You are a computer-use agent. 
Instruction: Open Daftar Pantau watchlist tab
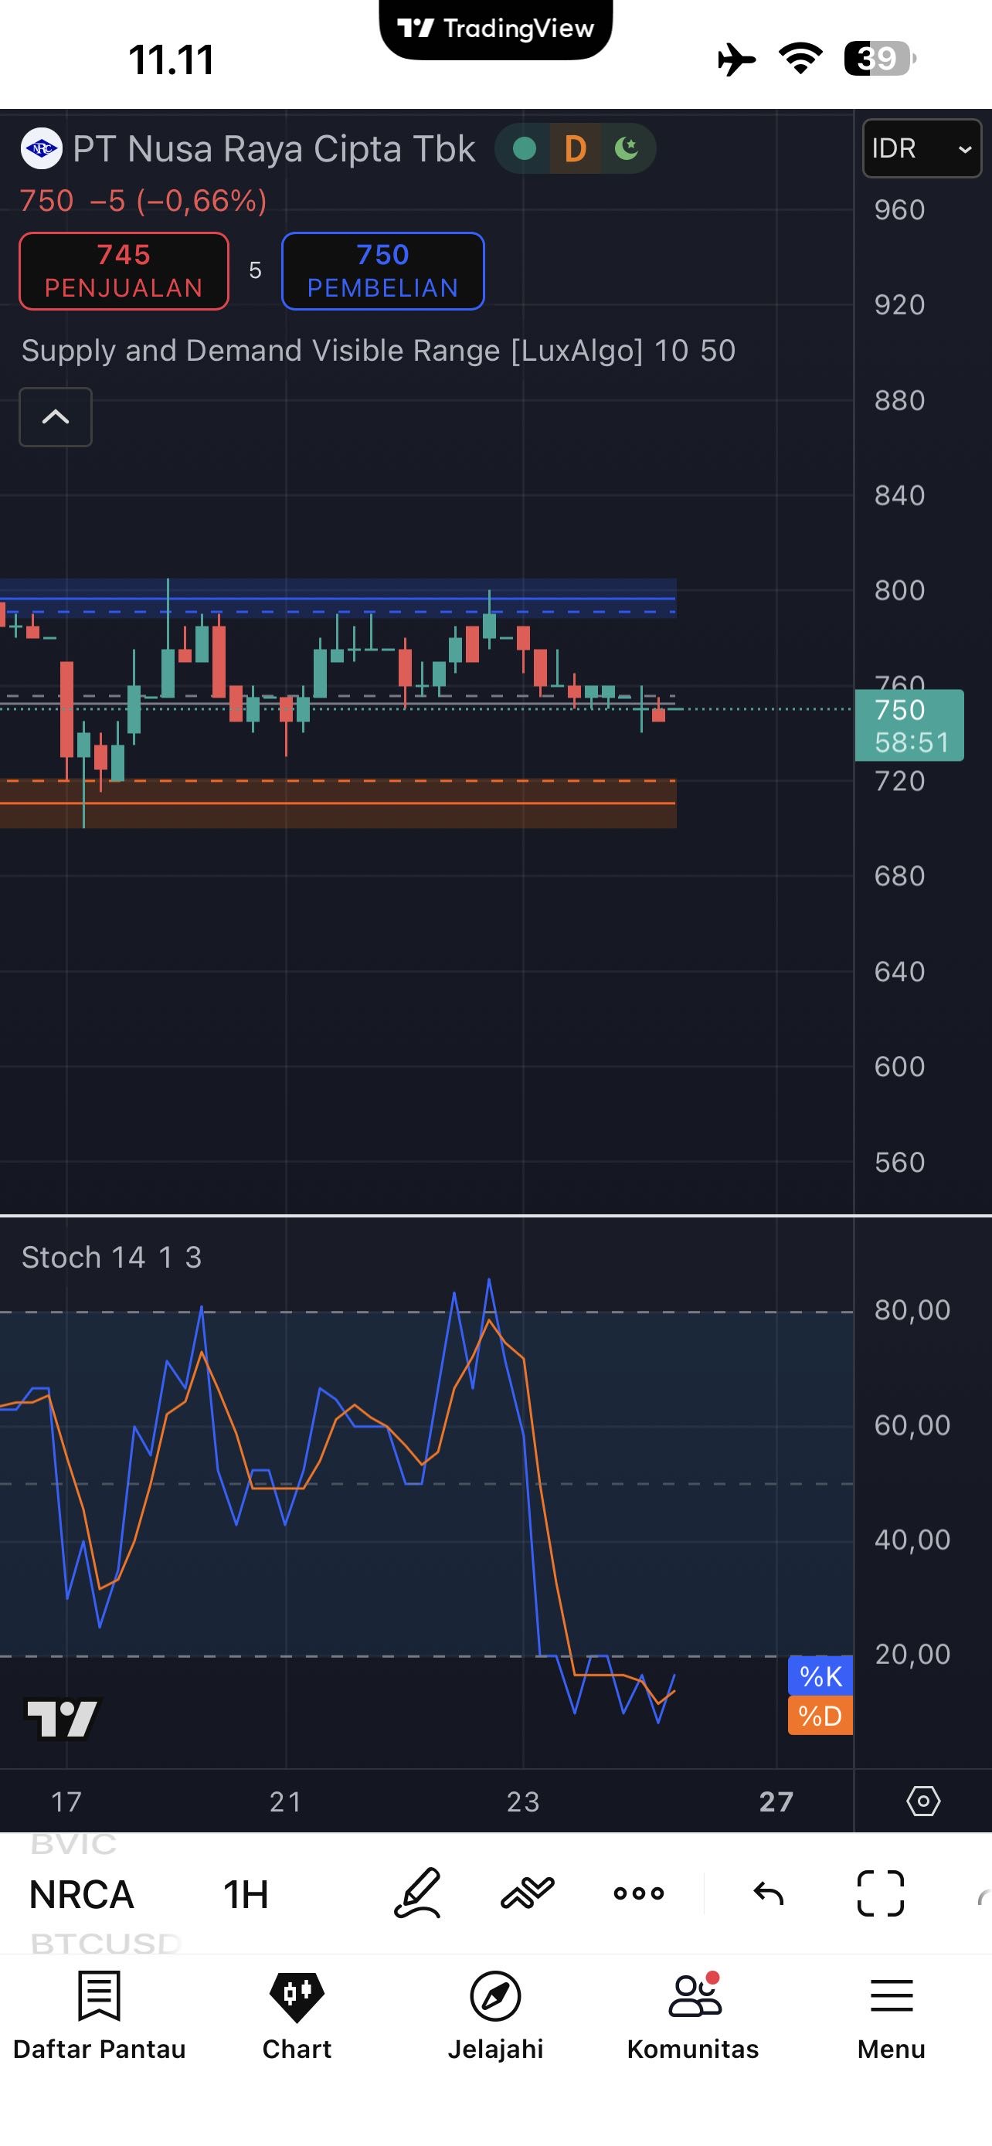99,2016
